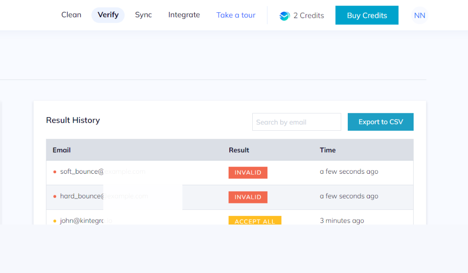Select the john@kintegra email row
468x273 pixels.
pyautogui.click(x=230, y=218)
